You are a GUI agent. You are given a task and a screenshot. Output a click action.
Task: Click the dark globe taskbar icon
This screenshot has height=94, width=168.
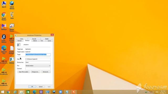54,92
